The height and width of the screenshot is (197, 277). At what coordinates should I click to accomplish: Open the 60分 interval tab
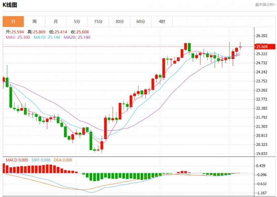(141, 21)
